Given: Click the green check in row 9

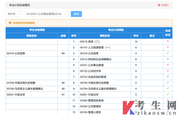Looking at the screenshot, I should pos(168,88).
